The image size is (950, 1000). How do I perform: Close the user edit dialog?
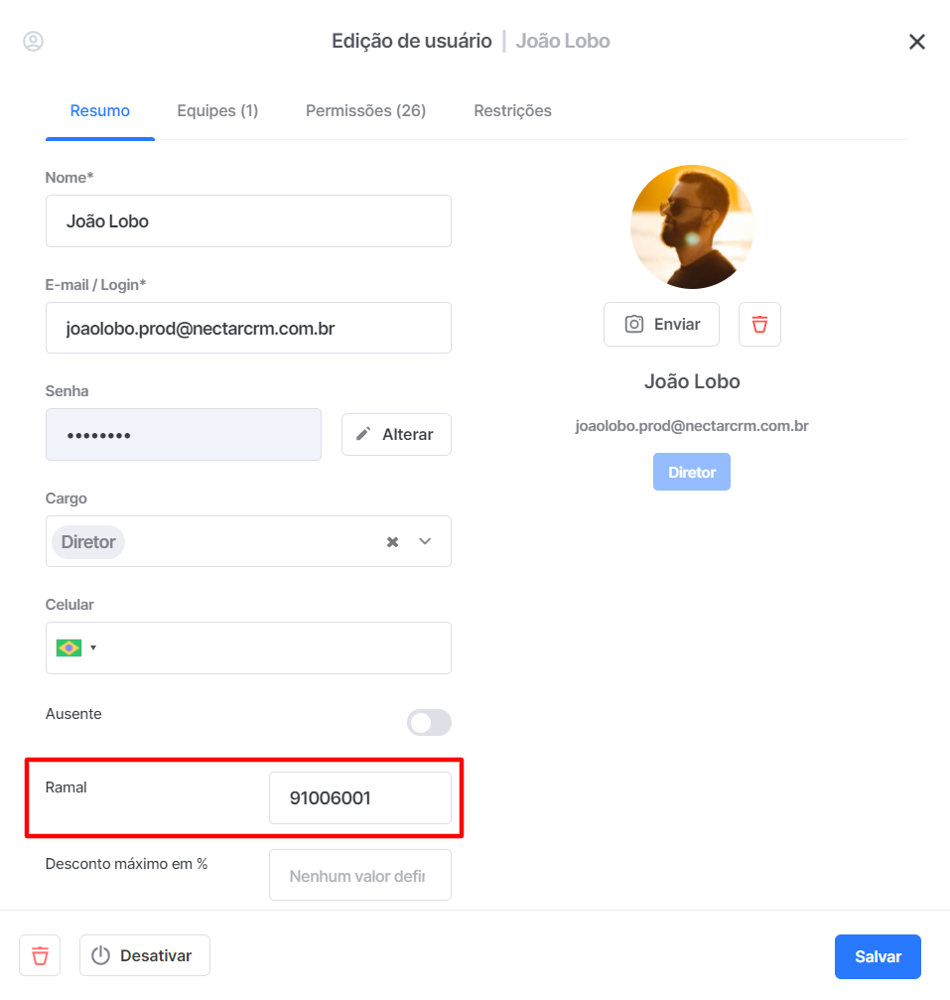(x=916, y=42)
